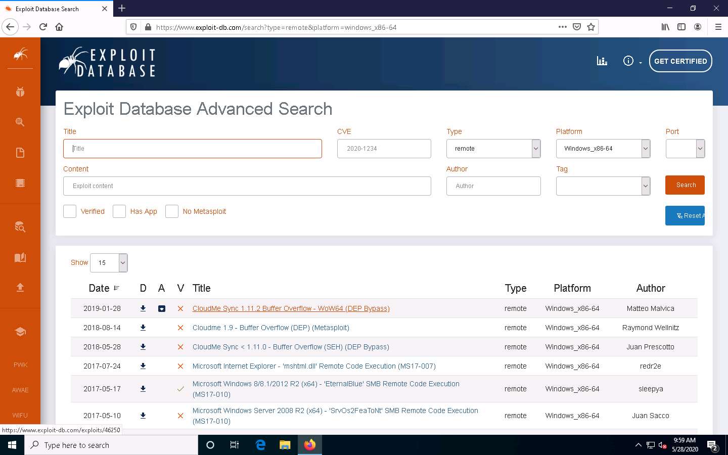Open the Firefox library icon
This screenshot has width=728, height=455.
[665, 27]
